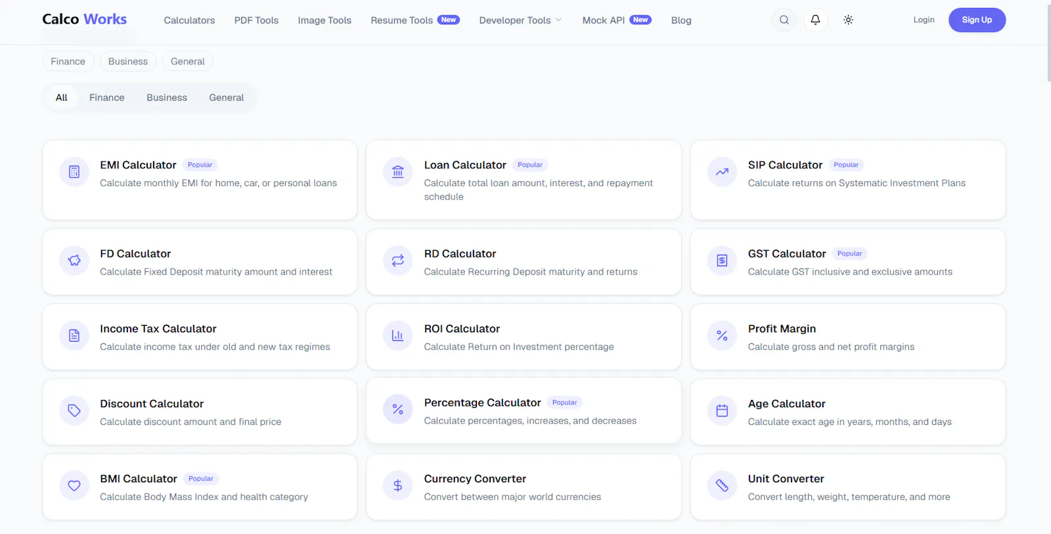Open the FD Calculator title
The image size is (1051, 534).
[135, 254]
